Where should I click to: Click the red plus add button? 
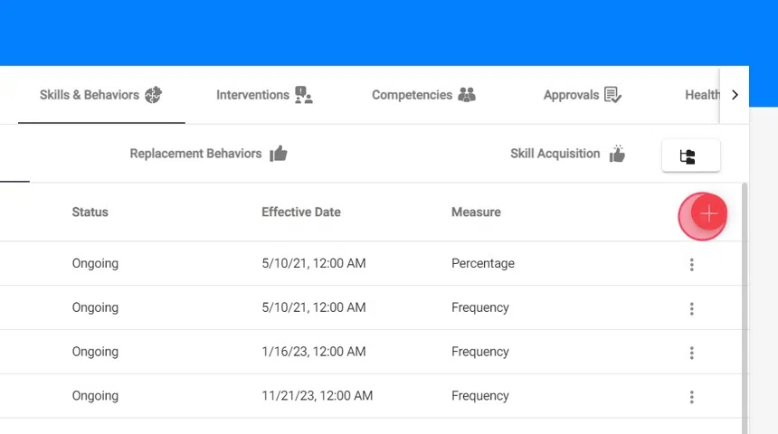coord(709,213)
